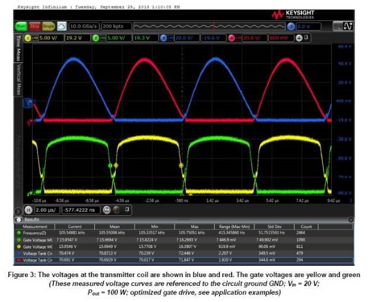368x302 pixels.
Task: Edit the -577.4222 ns delay field
Action: point(81,210)
